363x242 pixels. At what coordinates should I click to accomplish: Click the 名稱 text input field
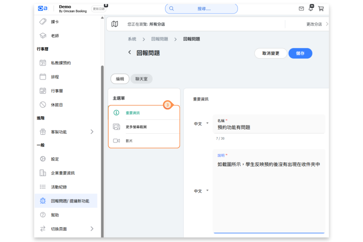(x=269, y=128)
